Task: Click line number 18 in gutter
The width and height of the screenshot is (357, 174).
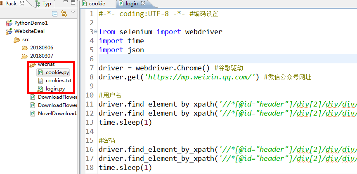Action: click(x=90, y=168)
